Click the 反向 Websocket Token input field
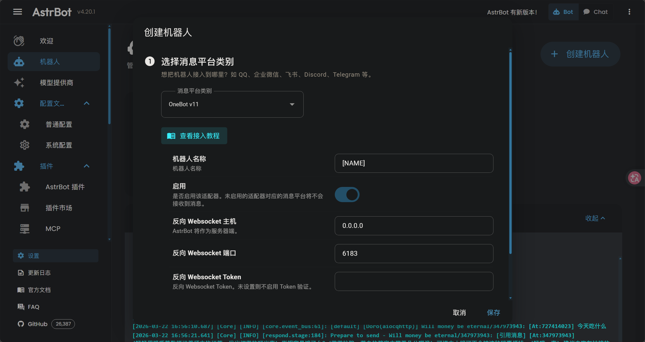The height and width of the screenshot is (342, 645). (414, 281)
